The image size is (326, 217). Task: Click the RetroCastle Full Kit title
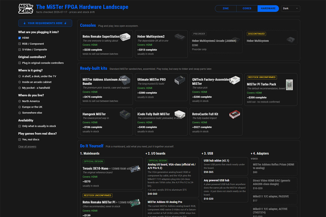(205, 114)
